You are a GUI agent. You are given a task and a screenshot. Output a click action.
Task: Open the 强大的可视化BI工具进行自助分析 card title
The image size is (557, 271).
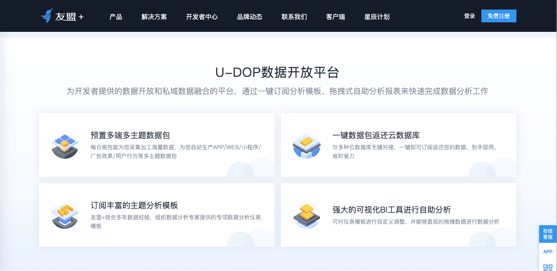(391, 210)
